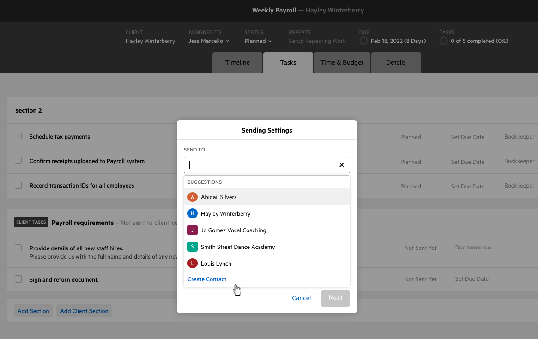Viewport: 538px width, 339px height.
Task: Select Abigail Silvers orange avatar icon
Action: [193, 197]
